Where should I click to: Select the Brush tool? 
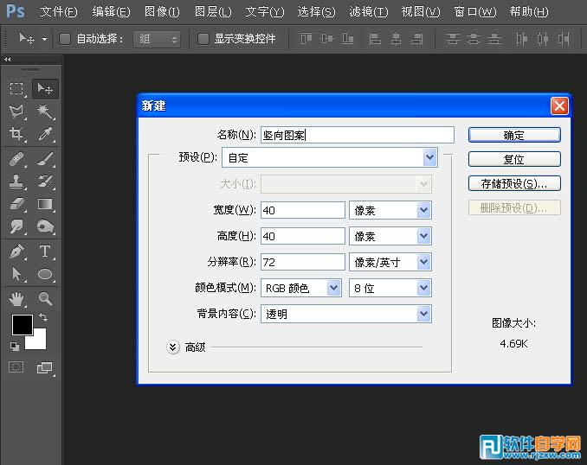tap(45, 159)
